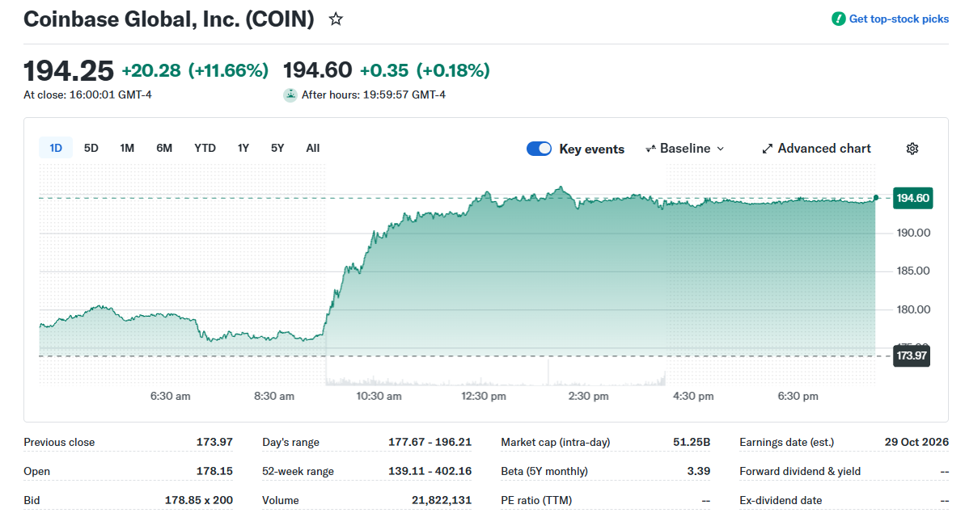Click the Baseline chart-type icon
The height and width of the screenshot is (513, 965).
click(x=650, y=149)
